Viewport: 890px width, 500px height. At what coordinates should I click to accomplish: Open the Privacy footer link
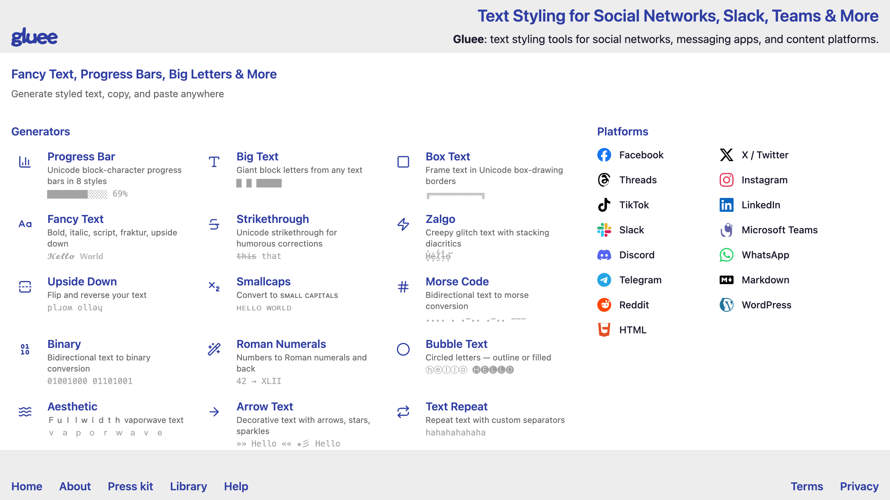pyautogui.click(x=859, y=486)
